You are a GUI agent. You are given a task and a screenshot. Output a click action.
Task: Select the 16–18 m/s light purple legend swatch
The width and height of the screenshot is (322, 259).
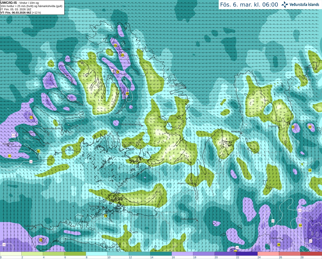coord(182,253)
